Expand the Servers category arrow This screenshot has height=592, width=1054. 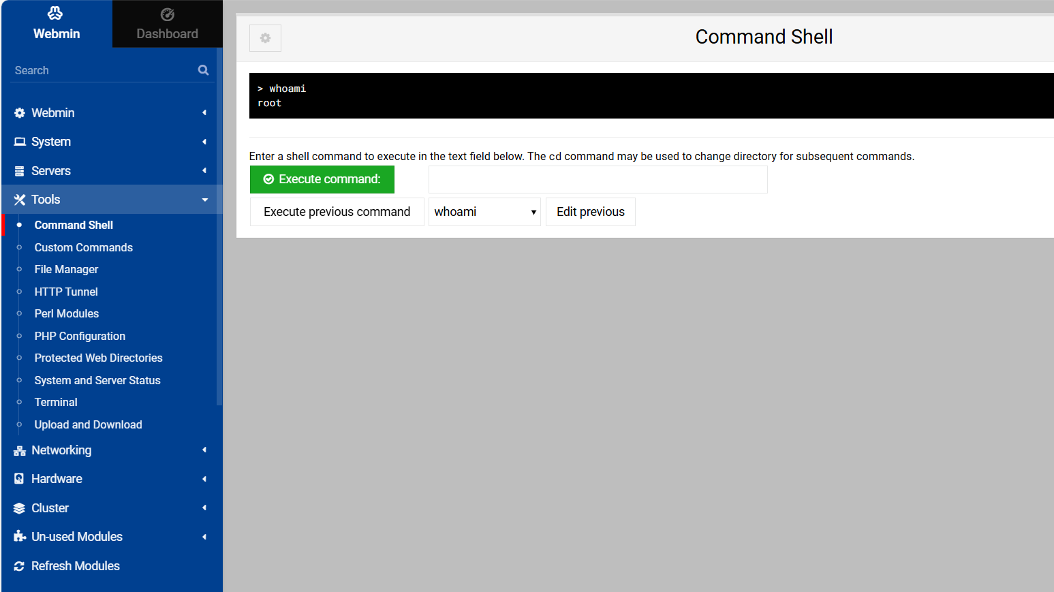[204, 170]
